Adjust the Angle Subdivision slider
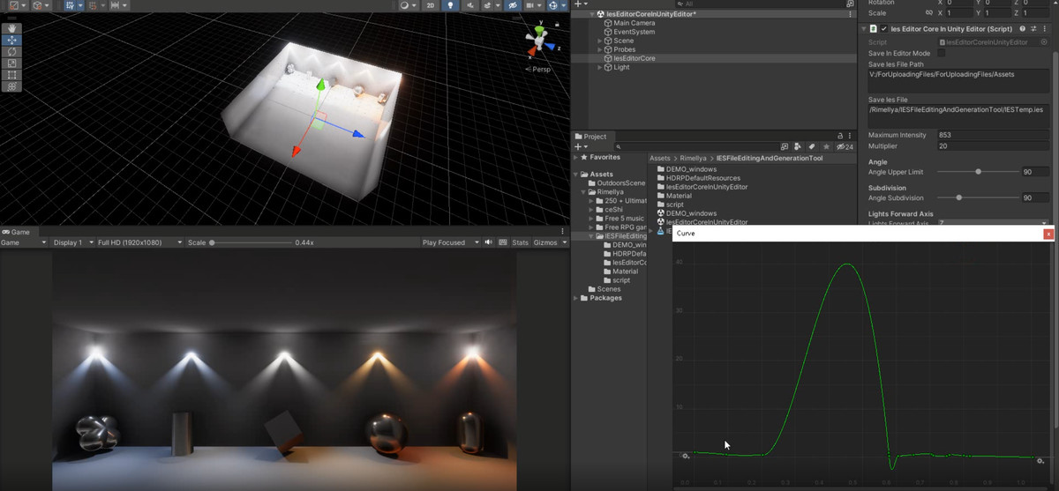 pos(958,197)
